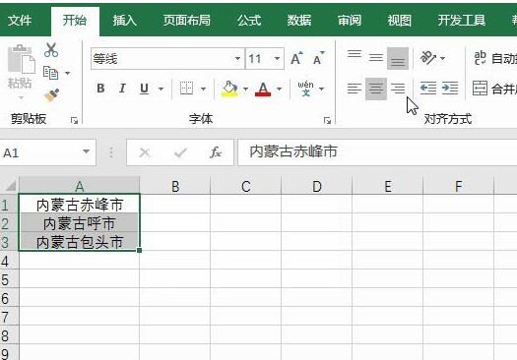Increase font size with large A
The image size is (517, 360).
click(296, 59)
